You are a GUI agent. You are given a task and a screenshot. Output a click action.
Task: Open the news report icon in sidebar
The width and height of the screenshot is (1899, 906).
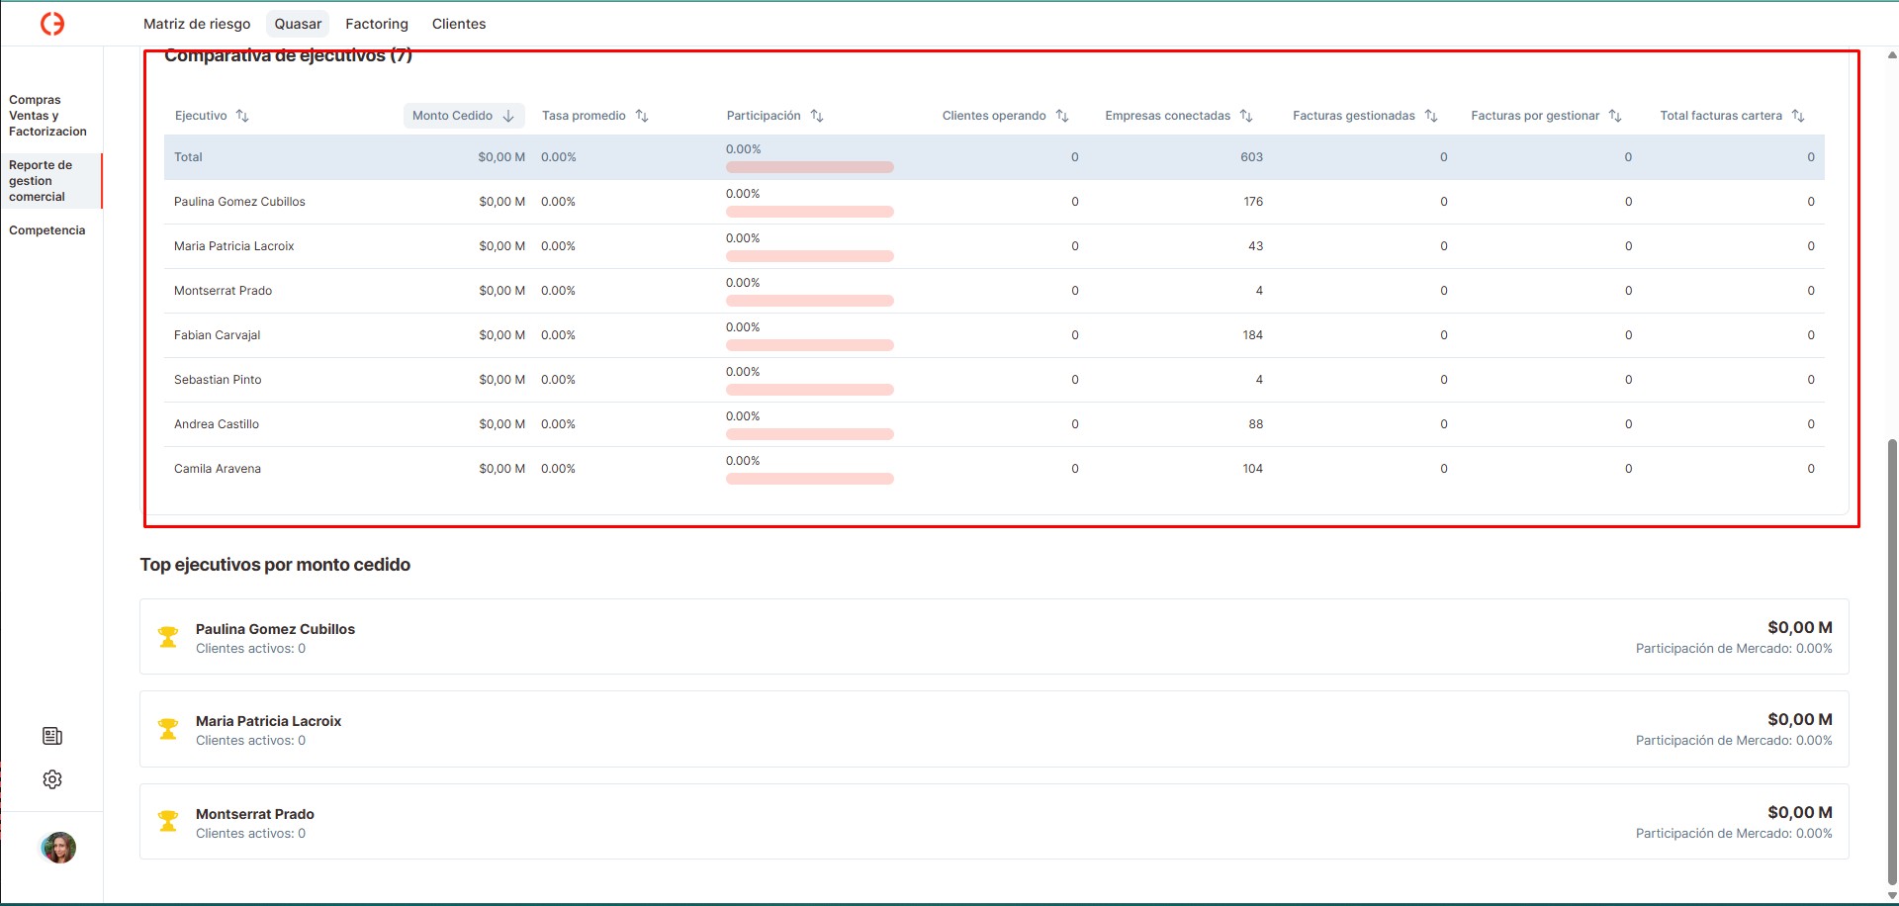pos(52,736)
